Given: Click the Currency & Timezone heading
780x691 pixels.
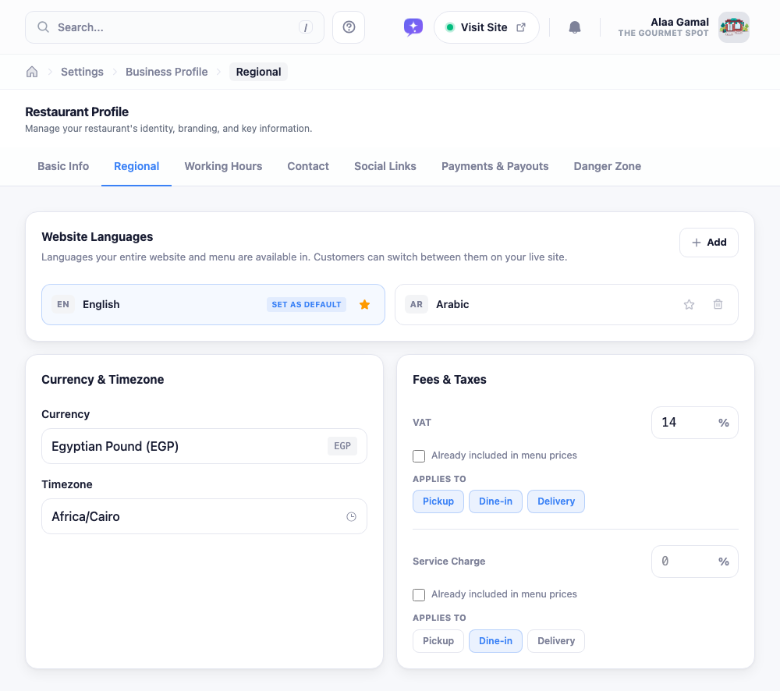Looking at the screenshot, I should 103,380.
